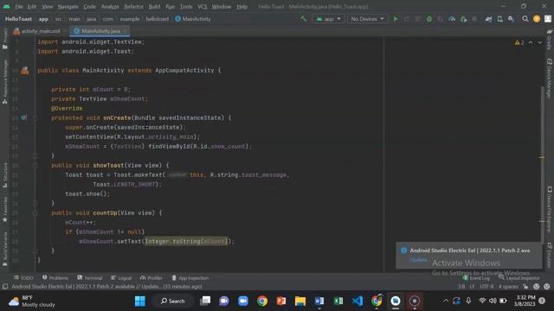
Task: Click the Search Everywhere magnifier icon
Action: click(x=525, y=19)
